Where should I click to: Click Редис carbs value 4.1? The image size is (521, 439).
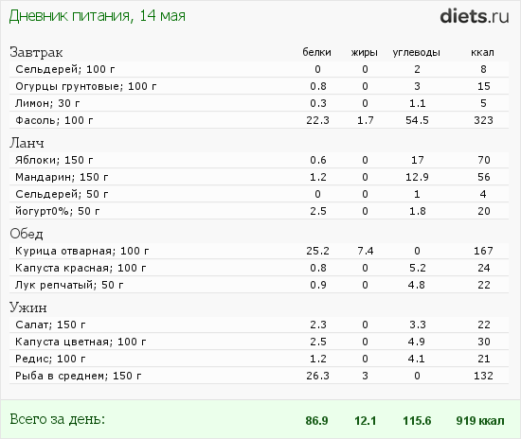(x=417, y=359)
